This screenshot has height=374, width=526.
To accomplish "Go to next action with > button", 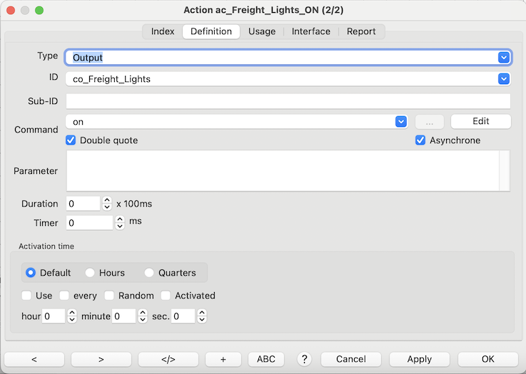I will (x=101, y=359).
